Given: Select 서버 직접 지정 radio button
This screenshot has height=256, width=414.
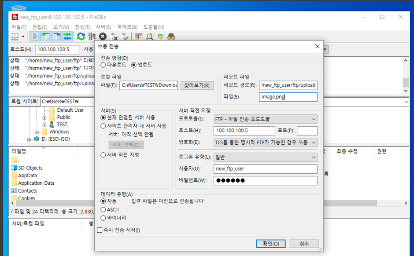Looking at the screenshot, I should point(103,155).
